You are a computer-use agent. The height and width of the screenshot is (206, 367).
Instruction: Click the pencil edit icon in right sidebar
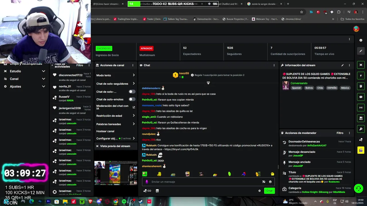361,51
